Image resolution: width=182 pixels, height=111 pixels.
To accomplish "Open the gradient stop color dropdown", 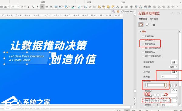I will 174,90.
